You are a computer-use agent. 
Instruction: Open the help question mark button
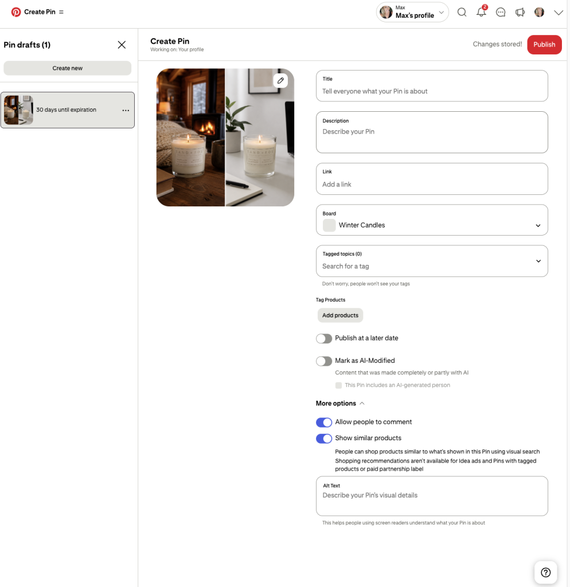pos(546,573)
